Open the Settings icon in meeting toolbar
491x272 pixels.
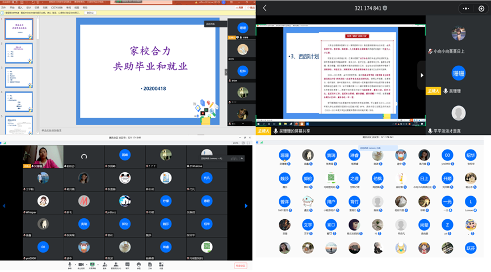[161, 266]
